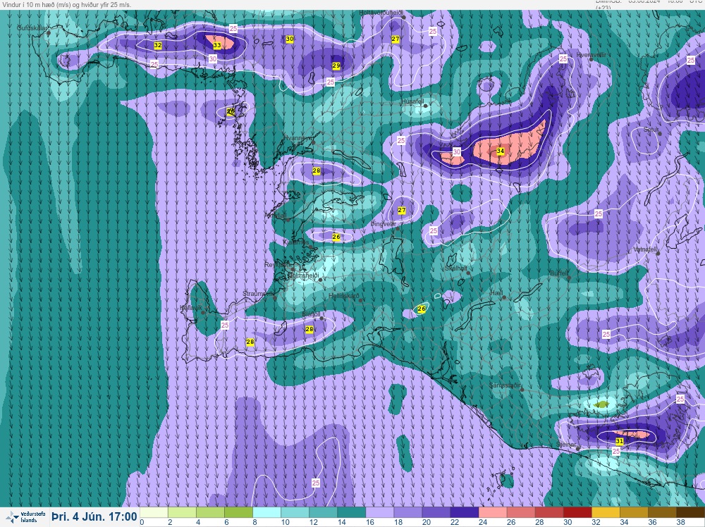Click the yellow 32 gust label
The image size is (705, 527).
coord(158,45)
